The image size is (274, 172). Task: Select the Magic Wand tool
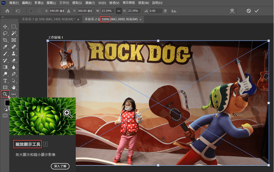[x=14, y=33]
